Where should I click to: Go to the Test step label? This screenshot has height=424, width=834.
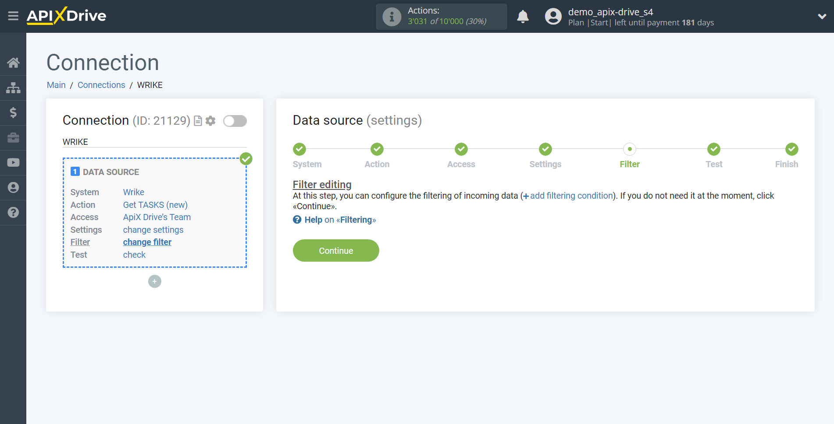(x=714, y=164)
